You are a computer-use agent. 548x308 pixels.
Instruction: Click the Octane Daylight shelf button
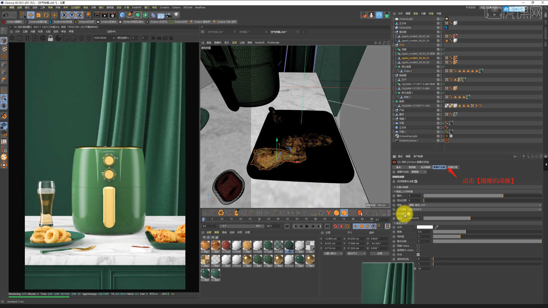(84, 22)
